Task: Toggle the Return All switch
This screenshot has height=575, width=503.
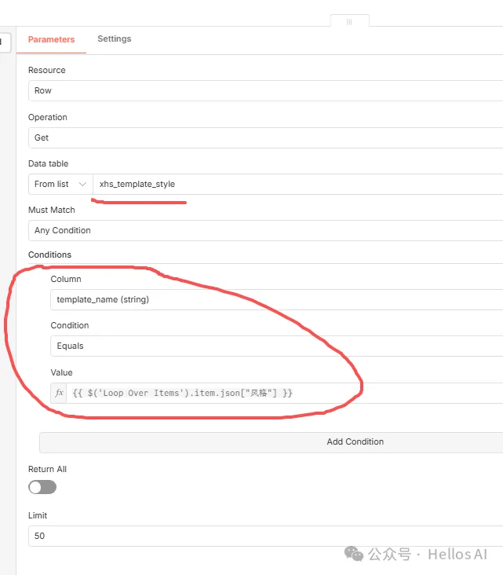Action: coord(42,487)
